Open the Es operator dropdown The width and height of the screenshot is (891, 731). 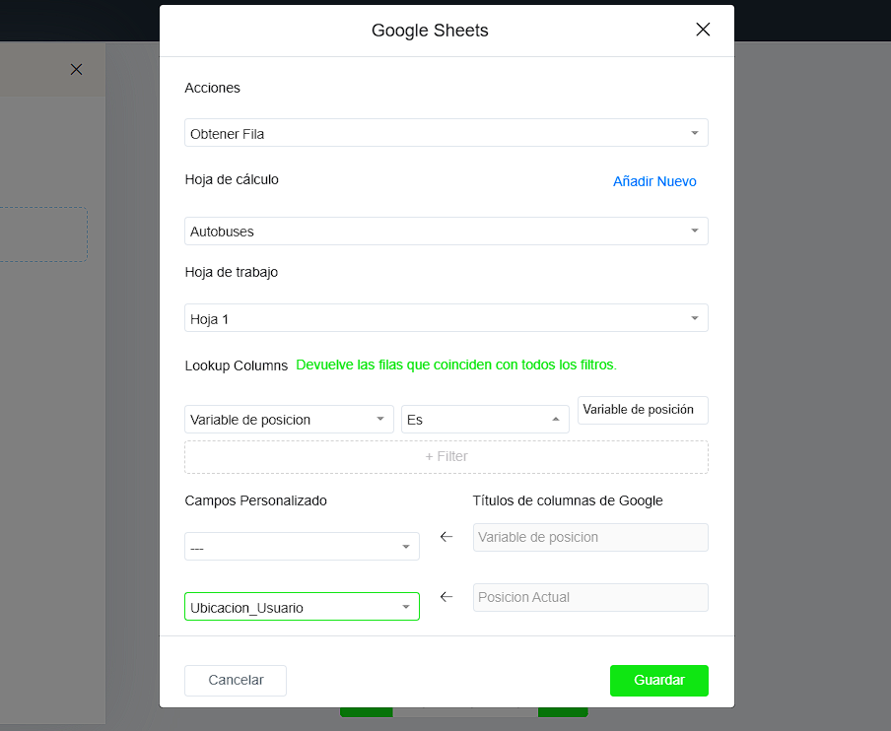[484, 420]
